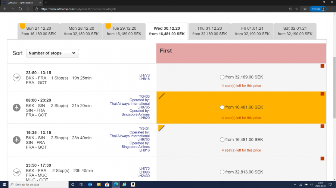This screenshot has width=336, height=188.
Task: Open the LH096 flight number link
Action: tap(144, 172)
